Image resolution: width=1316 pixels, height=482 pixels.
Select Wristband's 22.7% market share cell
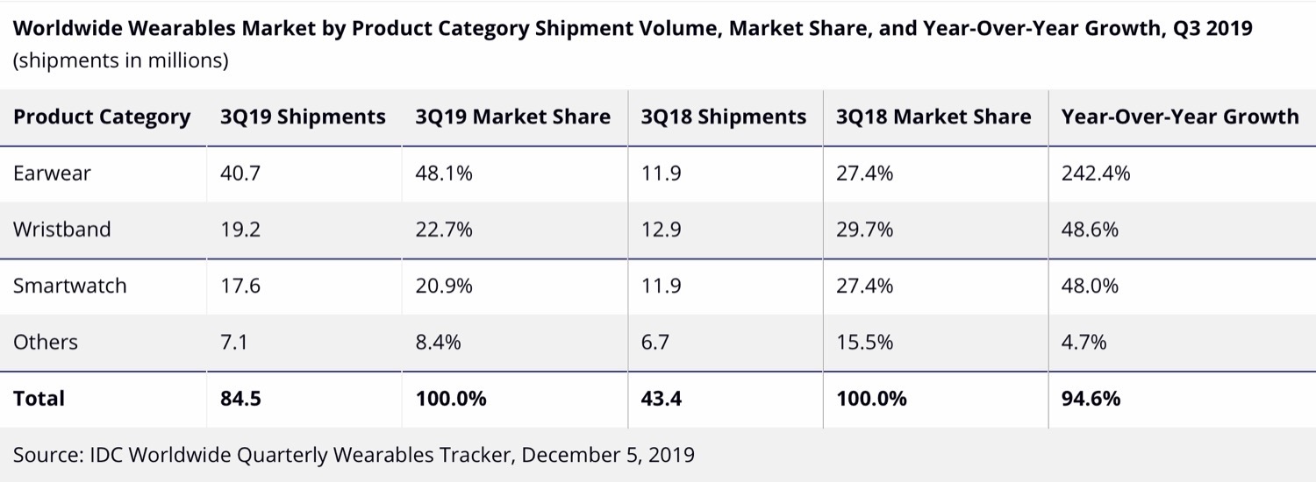point(444,230)
